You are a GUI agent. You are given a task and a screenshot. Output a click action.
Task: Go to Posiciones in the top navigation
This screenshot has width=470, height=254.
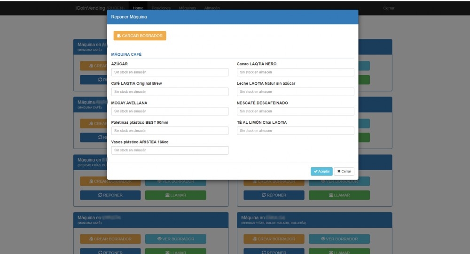pyautogui.click(x=161, y=8)
